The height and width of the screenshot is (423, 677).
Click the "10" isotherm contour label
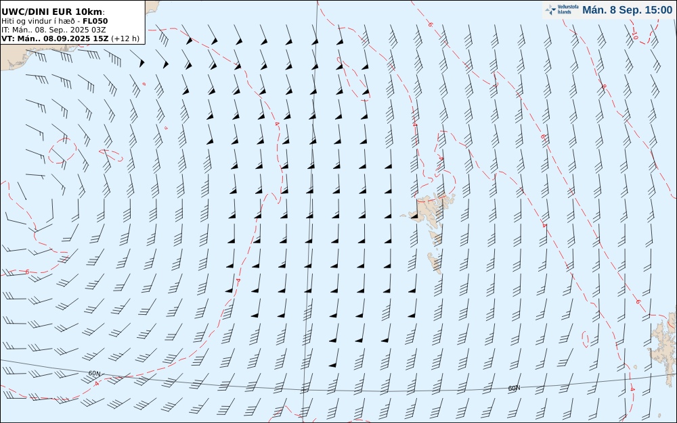click(634, 36)
